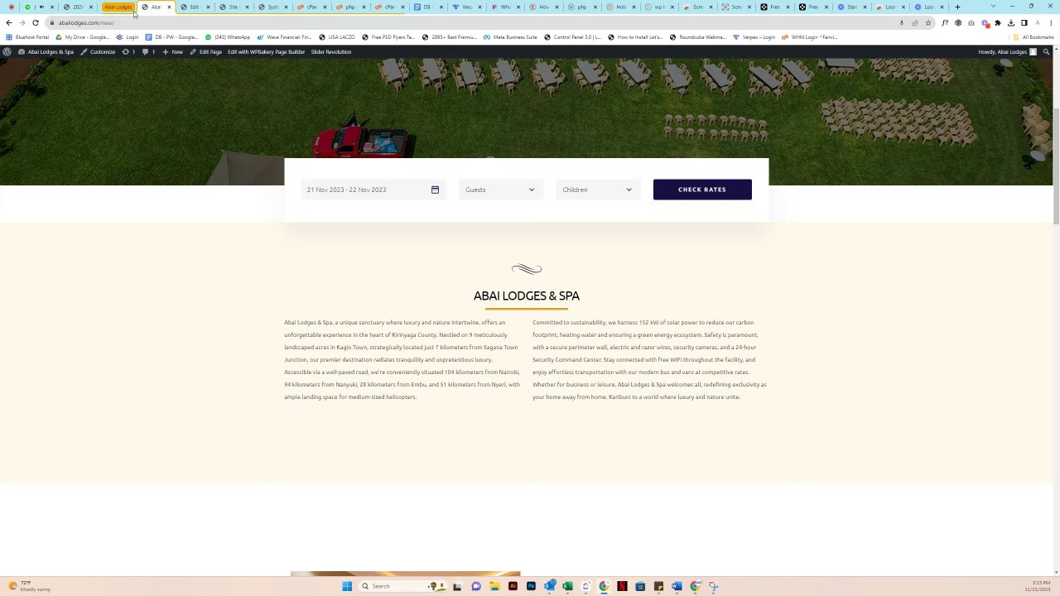Click the browser back arrow
This screenshot has width=1060, height=596.
click(x=9, y=22)
